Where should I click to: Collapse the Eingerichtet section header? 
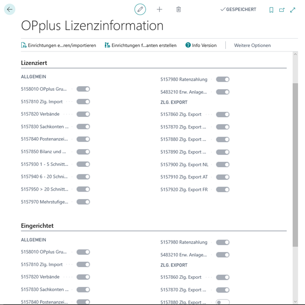pyautogui.click(x=37, y=226)
